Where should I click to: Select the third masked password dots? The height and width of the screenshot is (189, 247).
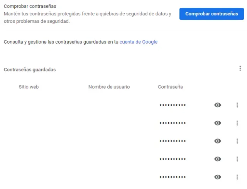[173, 141]
